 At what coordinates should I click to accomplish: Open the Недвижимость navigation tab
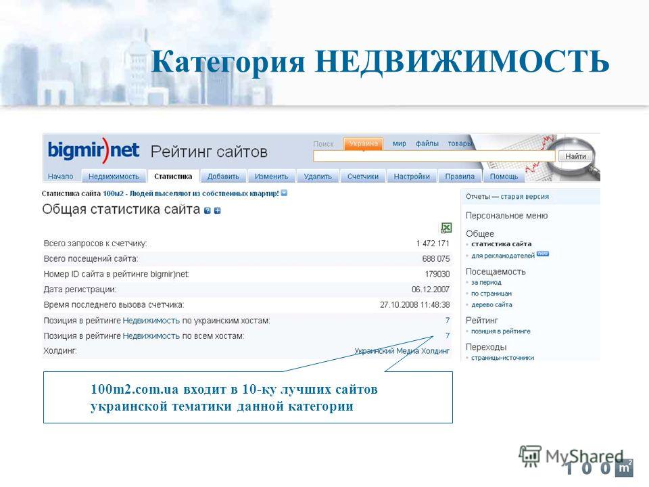pyautogui.click(x=114, y=177)
